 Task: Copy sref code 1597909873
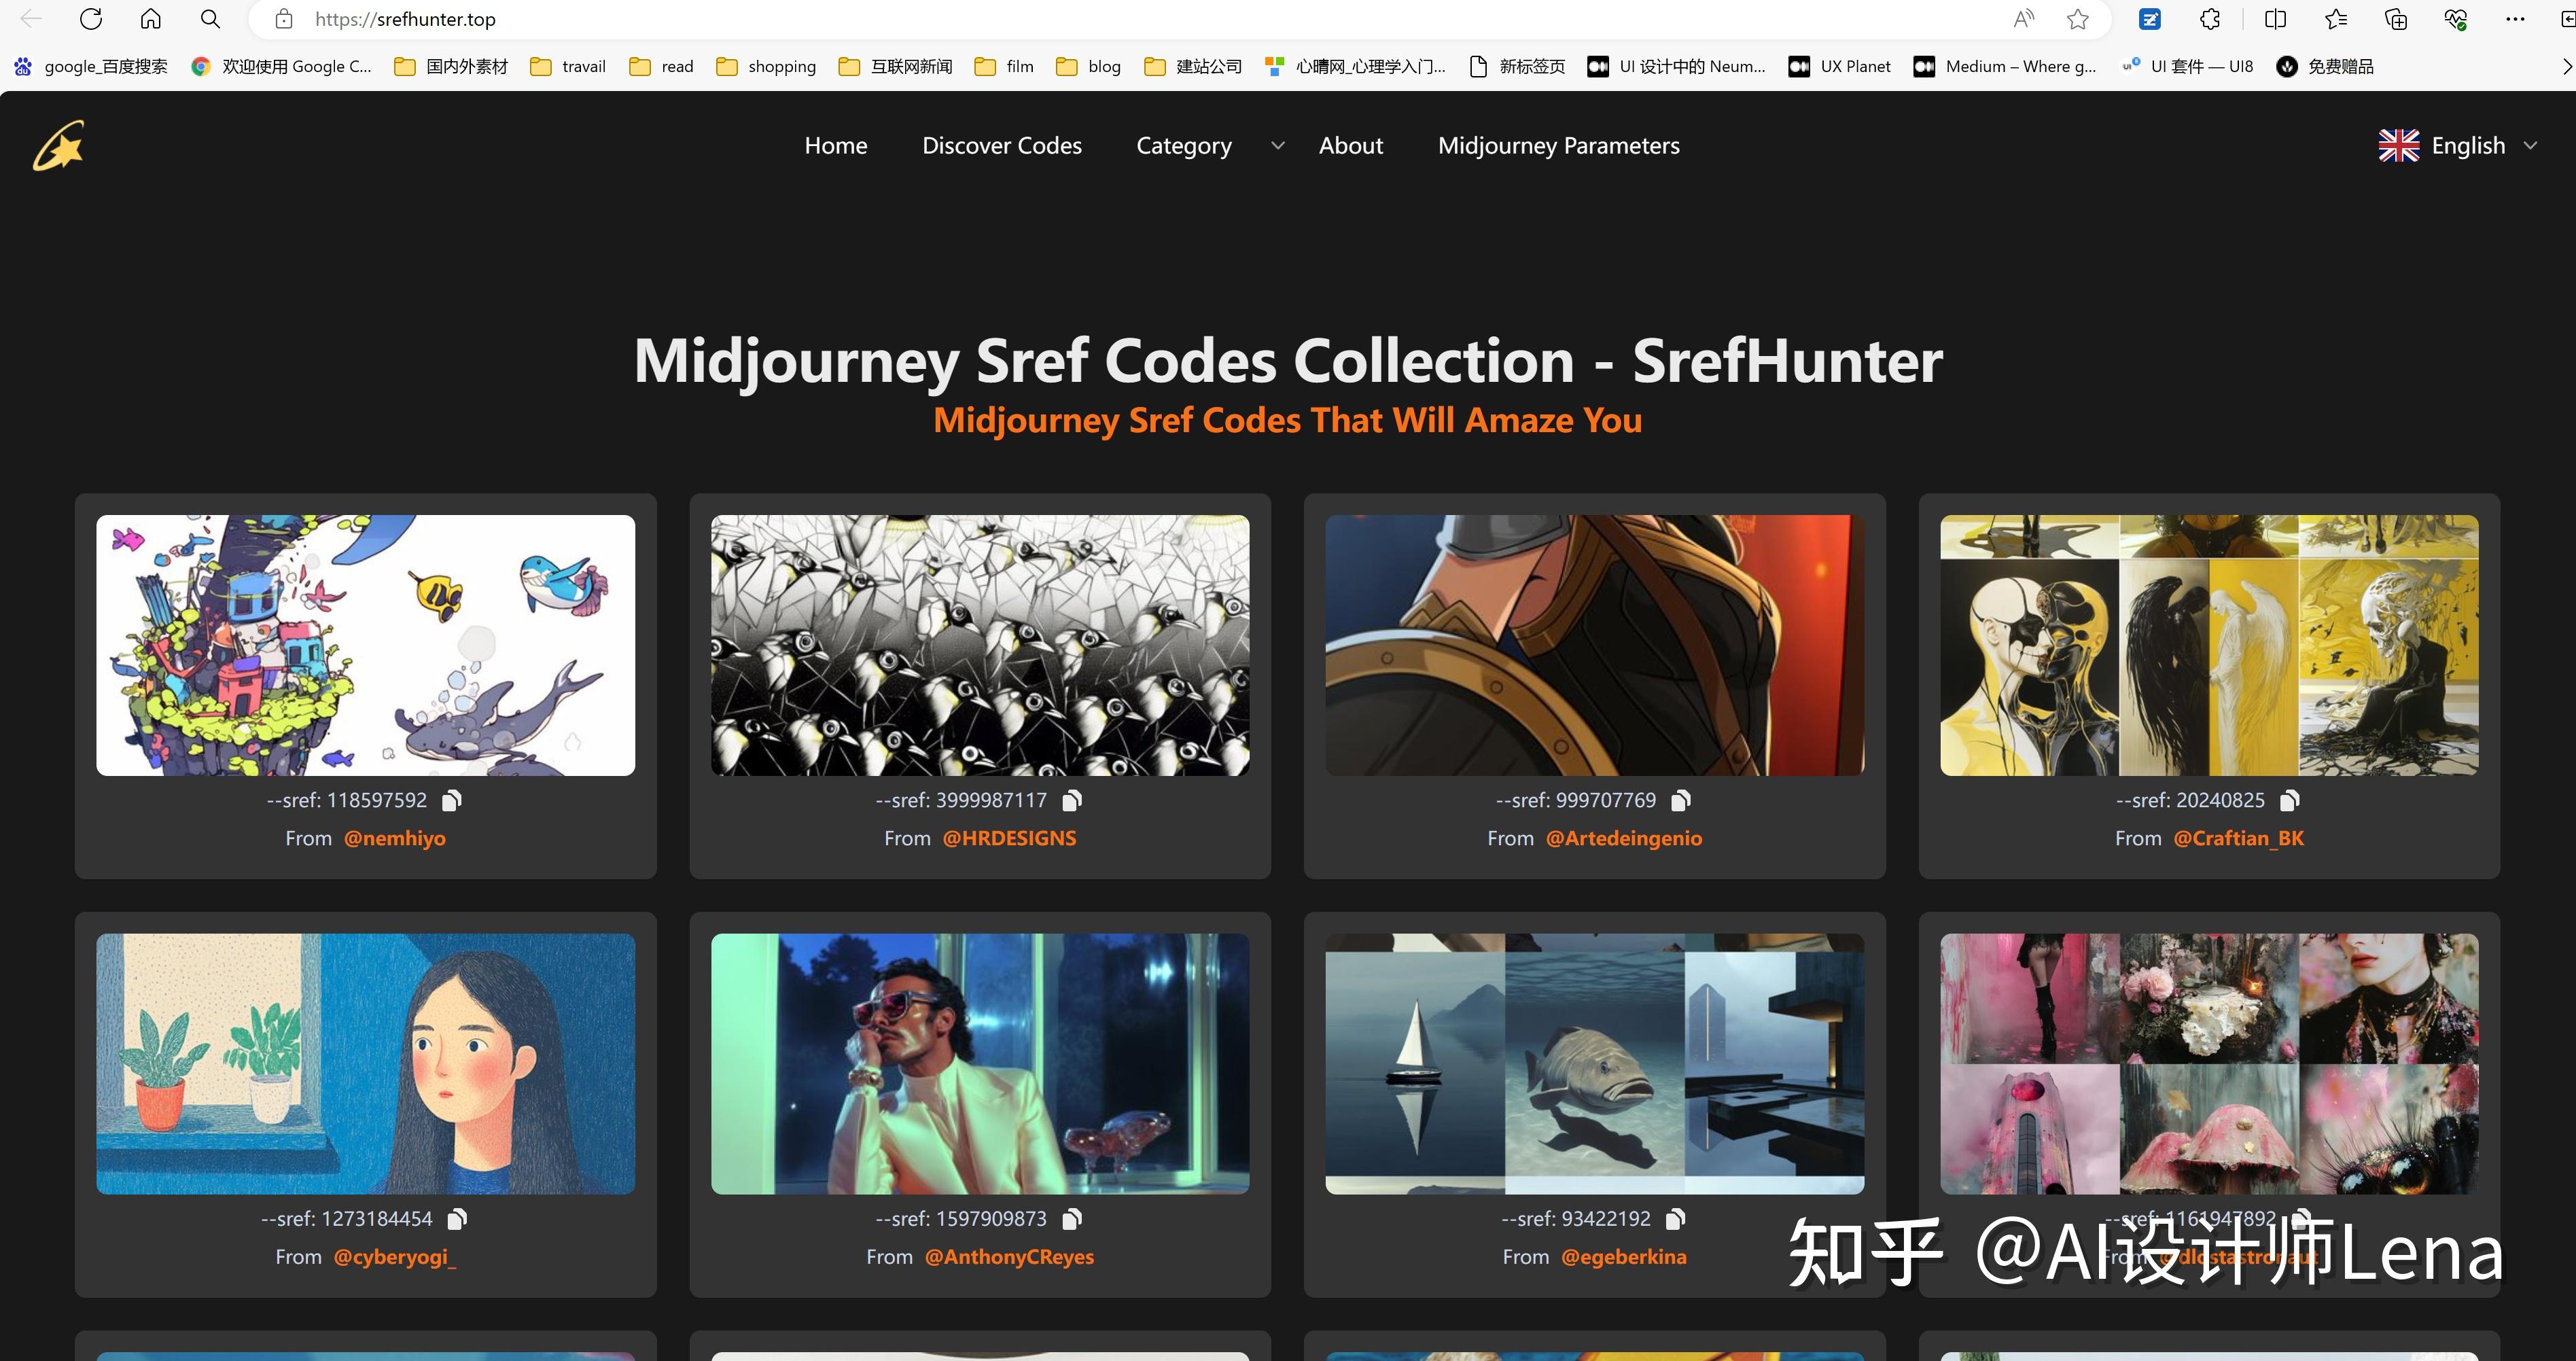pos(1072,1218)
